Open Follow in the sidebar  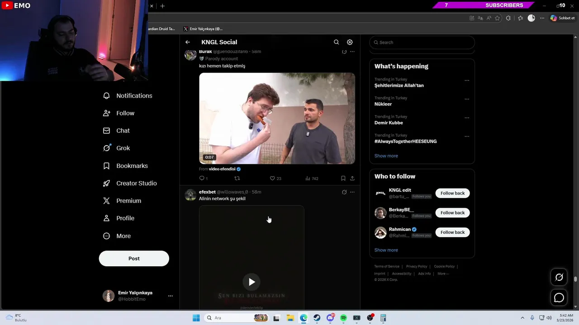point(119,113)
